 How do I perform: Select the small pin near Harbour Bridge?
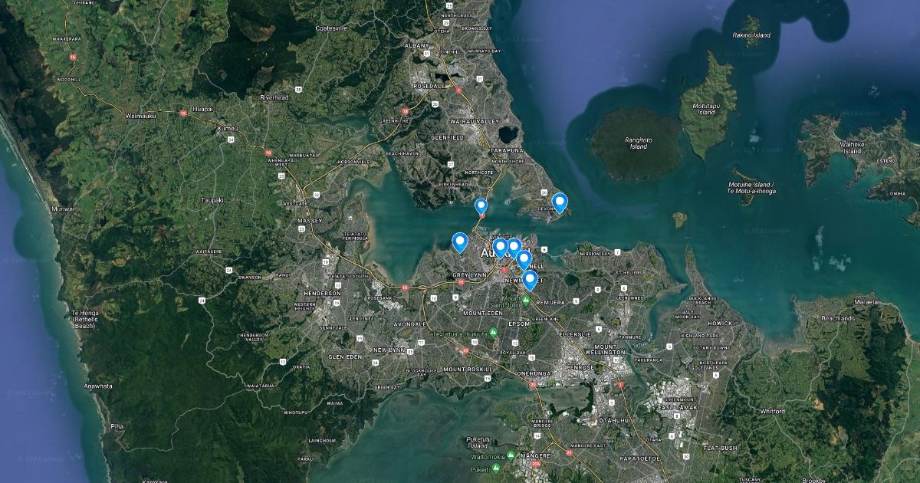[481, 205]
